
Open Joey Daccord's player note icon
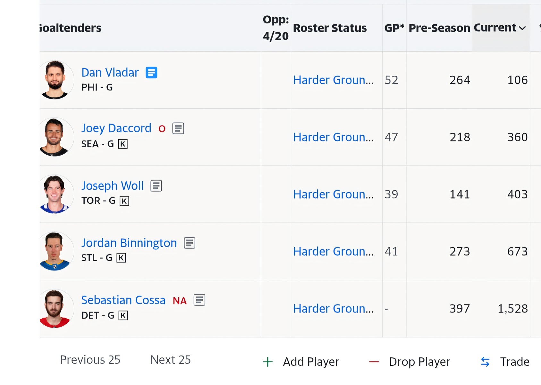pos(178,128)
